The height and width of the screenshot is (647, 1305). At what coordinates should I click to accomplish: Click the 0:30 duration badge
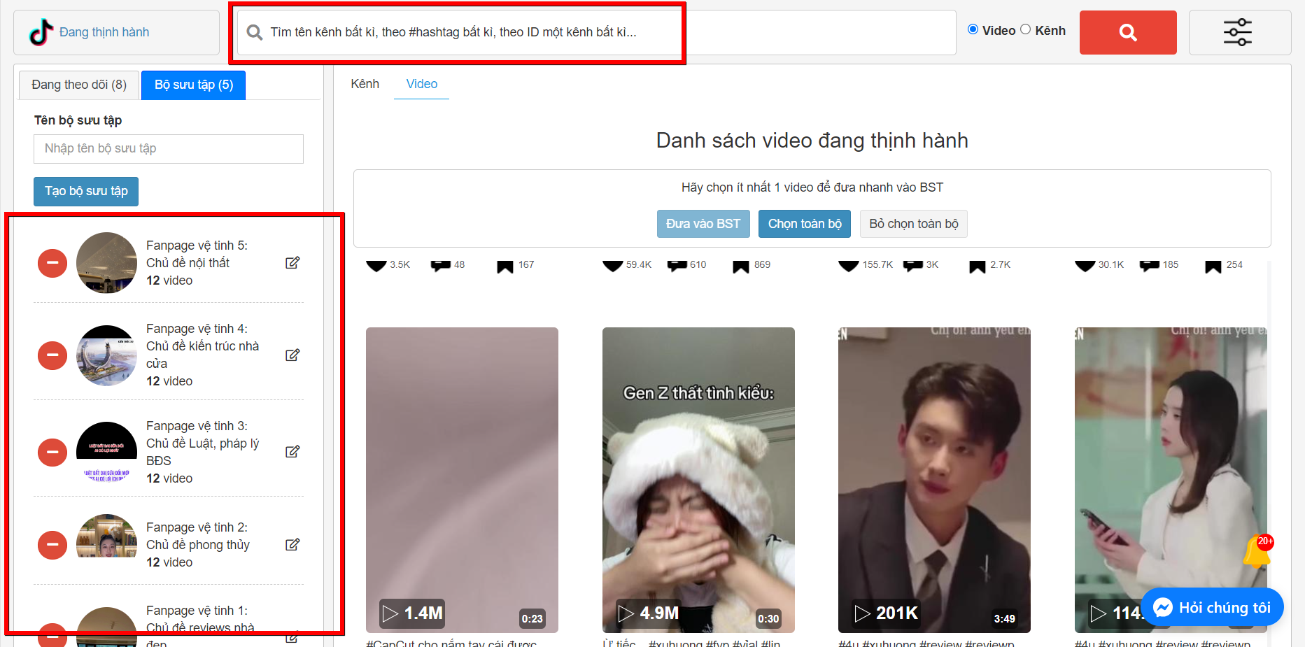pos(768,618)
